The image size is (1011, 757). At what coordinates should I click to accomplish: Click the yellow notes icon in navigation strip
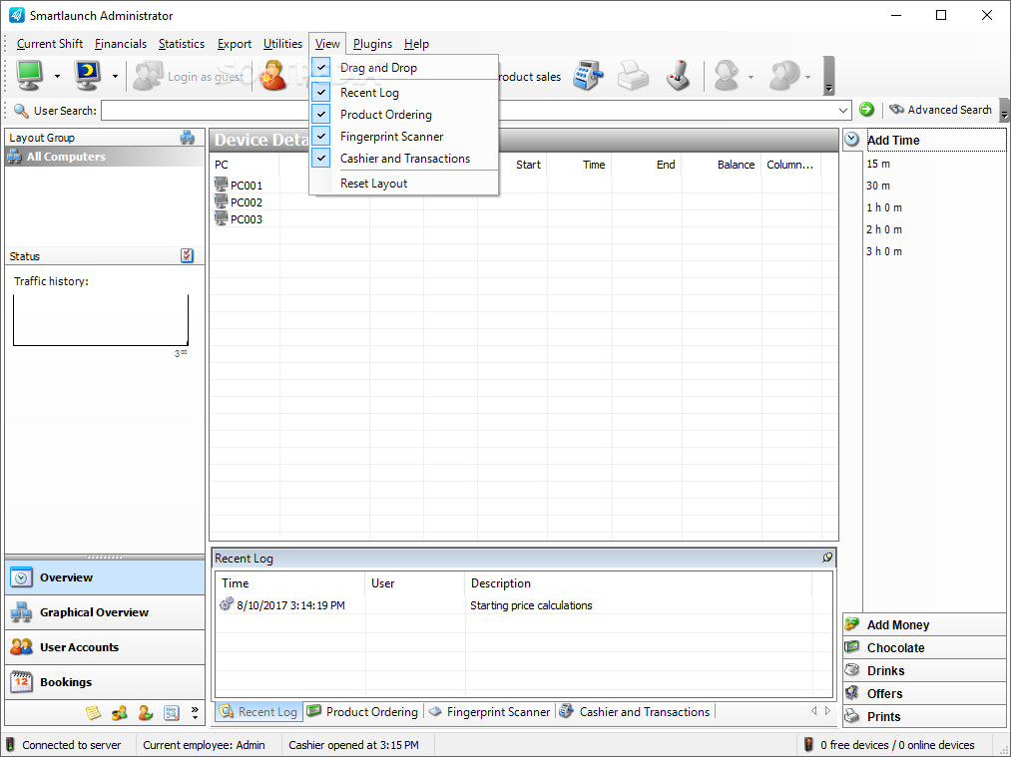(x=94, y=712)
